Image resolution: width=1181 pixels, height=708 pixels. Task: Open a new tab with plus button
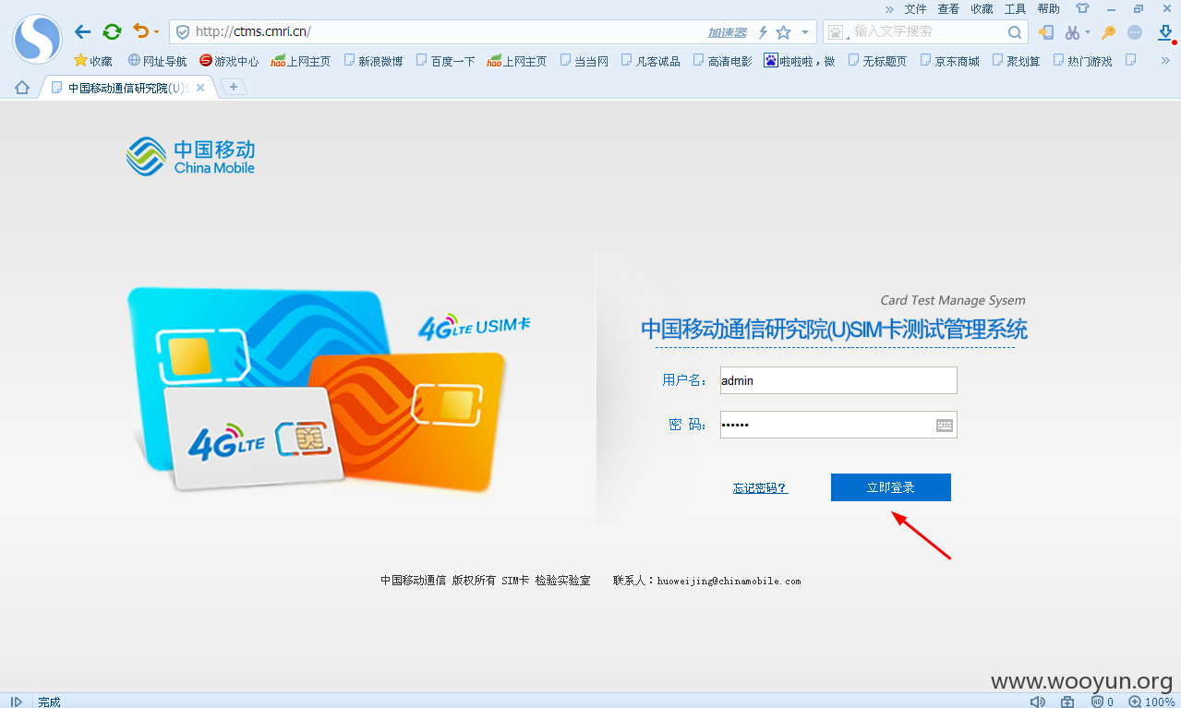tap(234, 88)
